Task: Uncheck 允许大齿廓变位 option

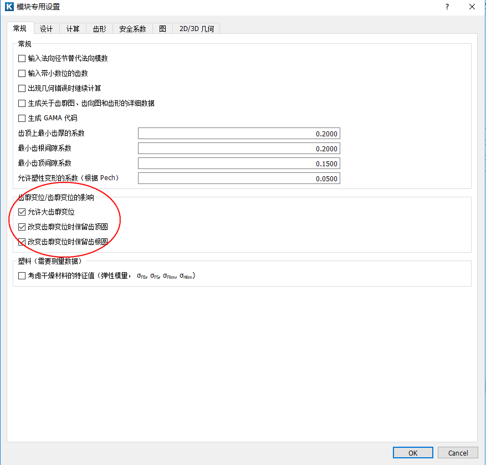Action: point(22,212)
